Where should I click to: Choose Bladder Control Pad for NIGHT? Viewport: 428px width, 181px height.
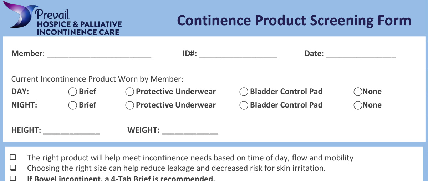pyautogui.click(x=244, y=105)
